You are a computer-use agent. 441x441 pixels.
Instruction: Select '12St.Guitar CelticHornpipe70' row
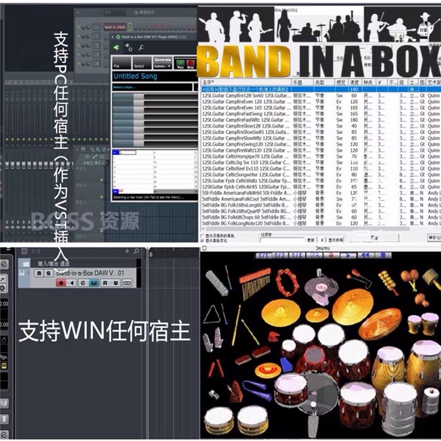(321, 156)
